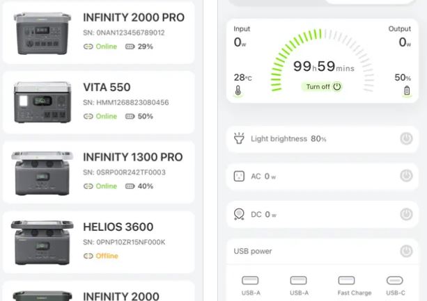Image resolution: width=427 pixels, height=301 pixels.
Task: Click the battery level icon at 50%
Action: (407, 90)
